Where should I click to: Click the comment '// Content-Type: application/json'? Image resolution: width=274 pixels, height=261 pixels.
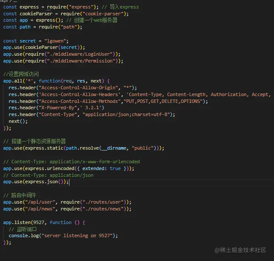point(48,175)
